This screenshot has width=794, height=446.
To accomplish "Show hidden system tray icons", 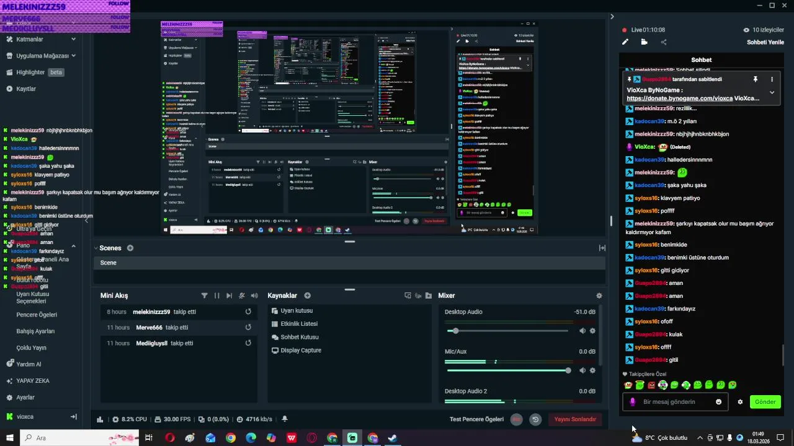I will [700, 438].
